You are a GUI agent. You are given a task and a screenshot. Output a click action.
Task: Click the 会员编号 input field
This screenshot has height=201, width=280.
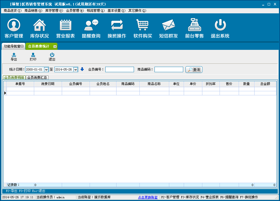tap(119, 69)
